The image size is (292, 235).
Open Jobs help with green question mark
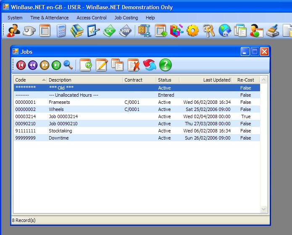click(x=166, y=65)
